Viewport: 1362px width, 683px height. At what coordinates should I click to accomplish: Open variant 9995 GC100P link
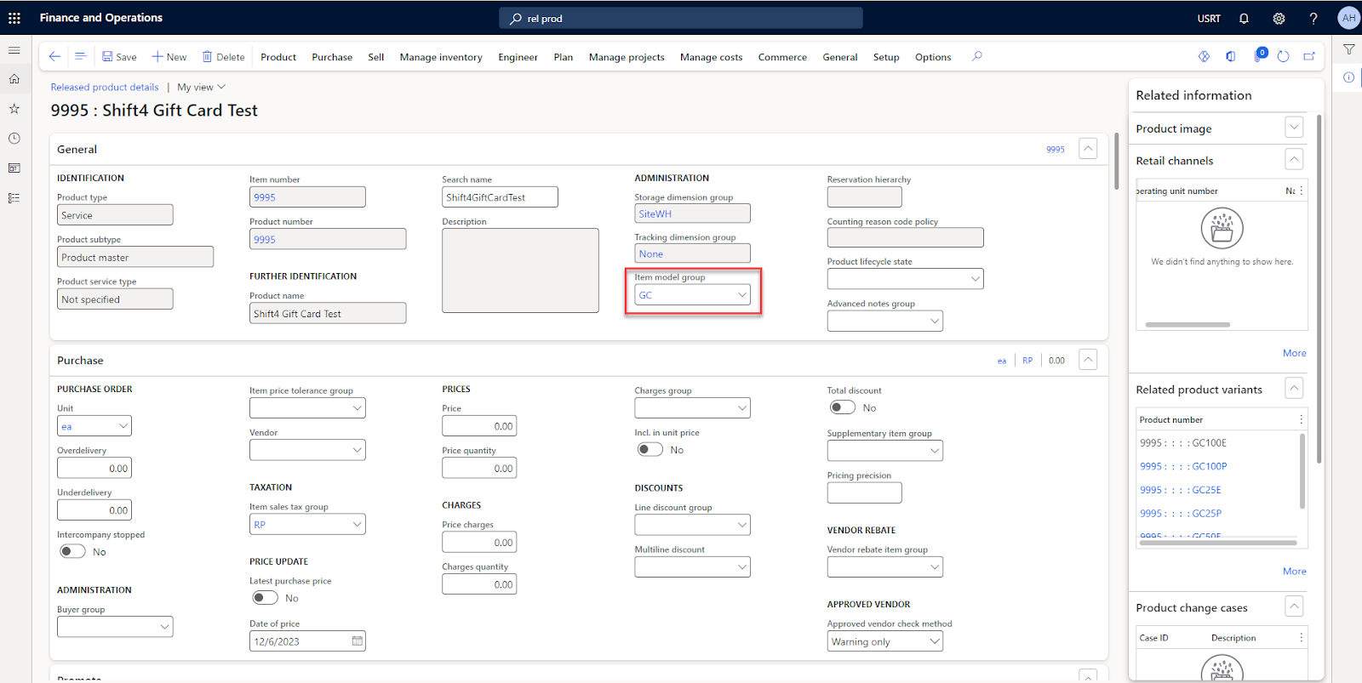coord(1183,466)
